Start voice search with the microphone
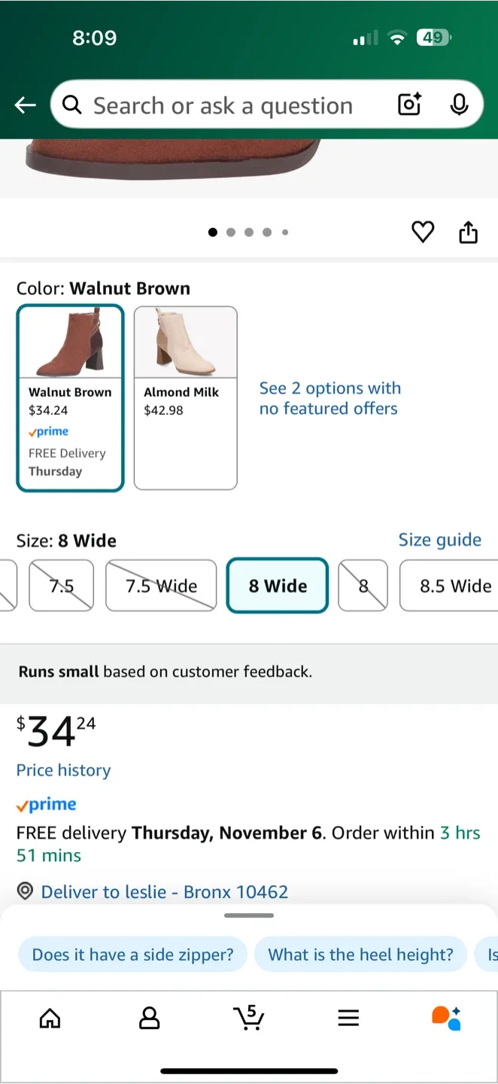498x1084 pixels. [x=459, y=105]
